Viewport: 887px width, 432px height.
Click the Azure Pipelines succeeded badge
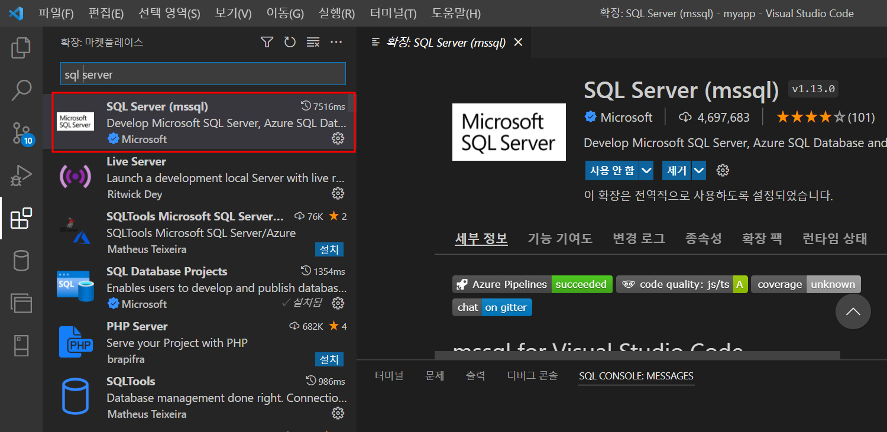coord(532,284)
